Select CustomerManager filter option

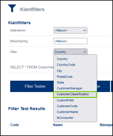(x=70, y=88)
